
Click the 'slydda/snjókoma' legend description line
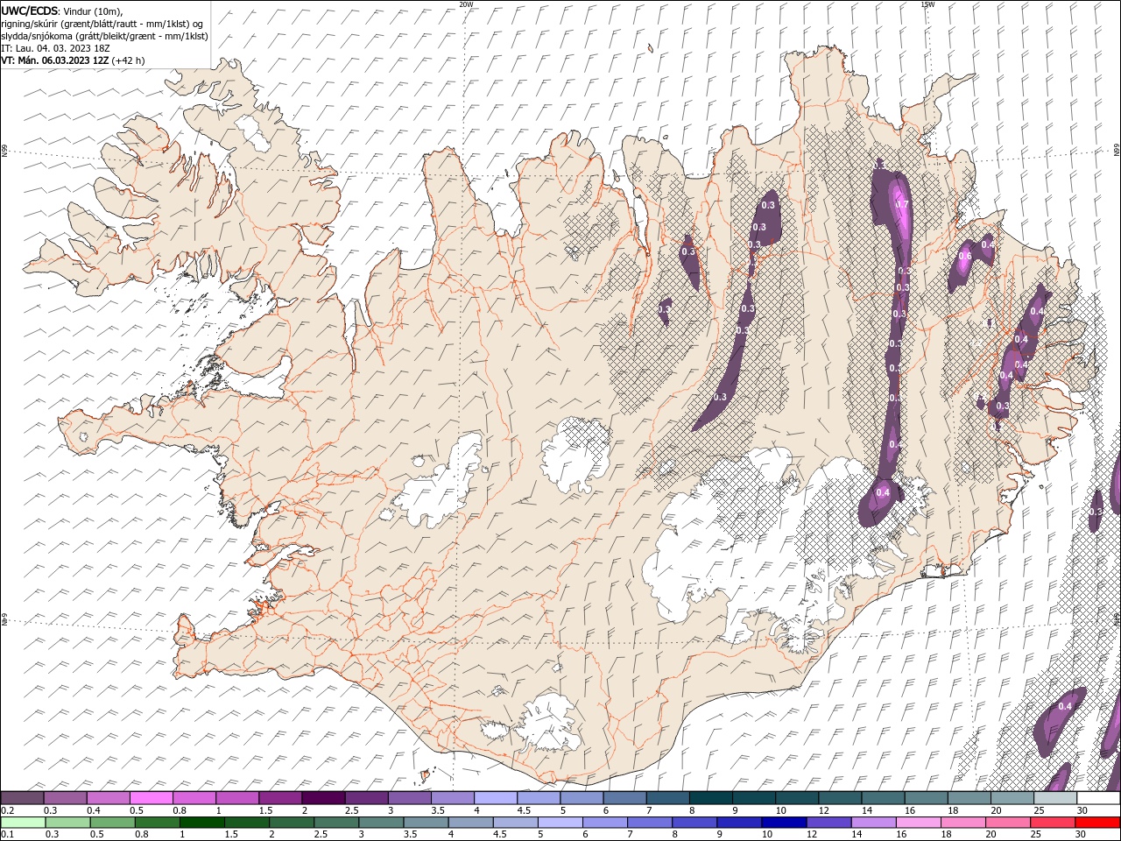[x=104, y=35]
